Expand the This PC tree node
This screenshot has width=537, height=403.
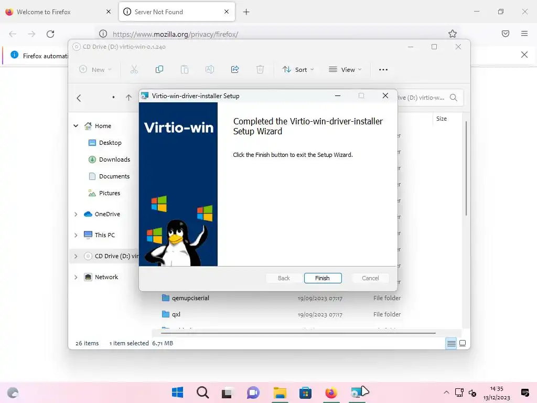[x=76, y=235]
